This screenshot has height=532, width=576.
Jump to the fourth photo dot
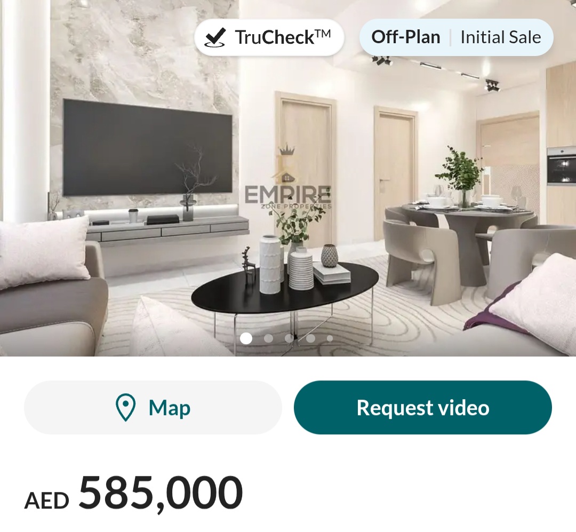(311, 338)
